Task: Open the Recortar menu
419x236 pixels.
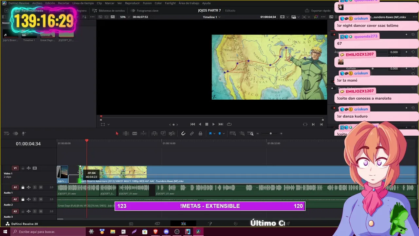Action: click(x=64, y=3)
